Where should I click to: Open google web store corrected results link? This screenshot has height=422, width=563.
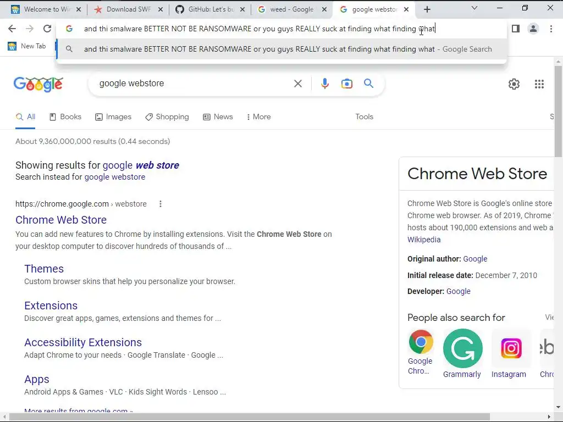tap(141, 165)
